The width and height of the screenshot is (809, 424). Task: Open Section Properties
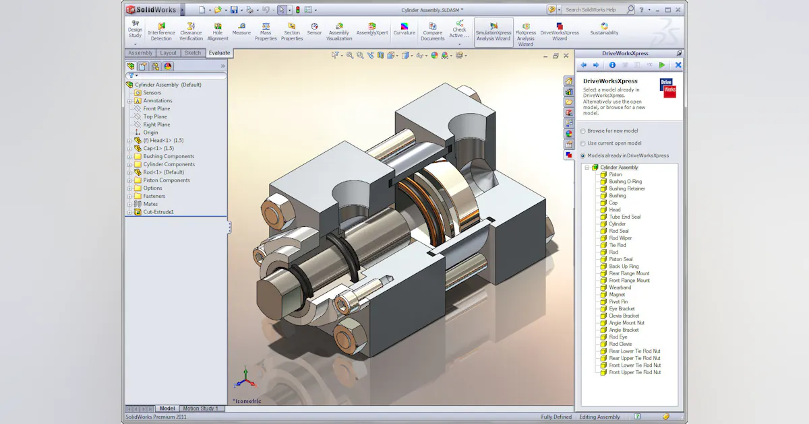tap(292, 32)
